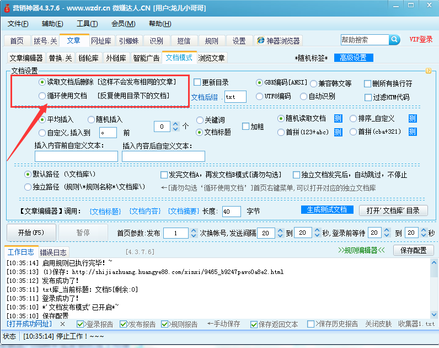This screenshot has height=348, width=439.
Task: Toggle the 保存返回文本 checkbox
Action: coord(254,324)
